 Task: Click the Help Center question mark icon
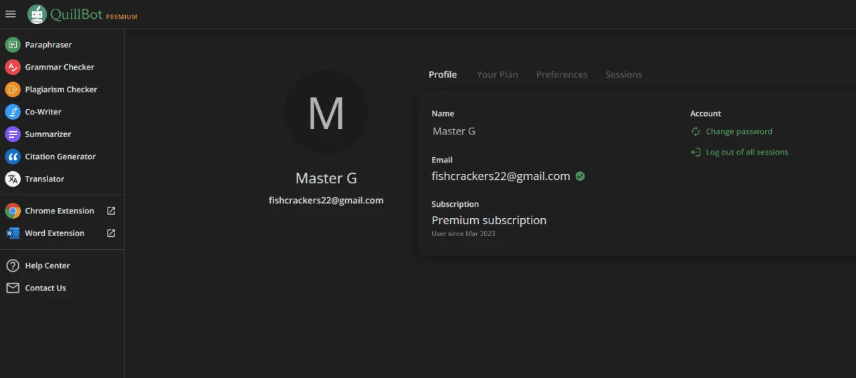click(x=13, y=266)
